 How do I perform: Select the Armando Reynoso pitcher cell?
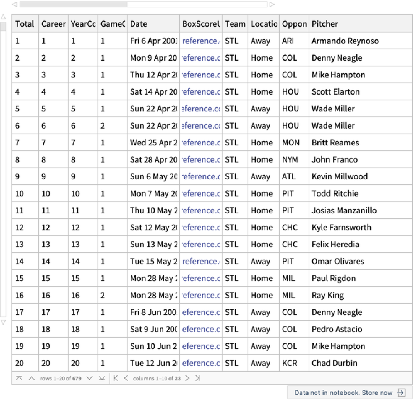click(x=345, y=41)
